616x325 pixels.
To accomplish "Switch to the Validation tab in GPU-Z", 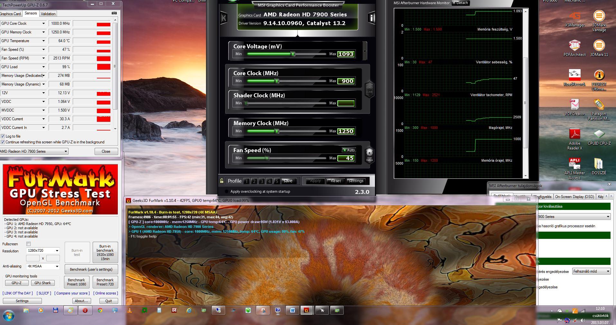I will click(48, 14).
